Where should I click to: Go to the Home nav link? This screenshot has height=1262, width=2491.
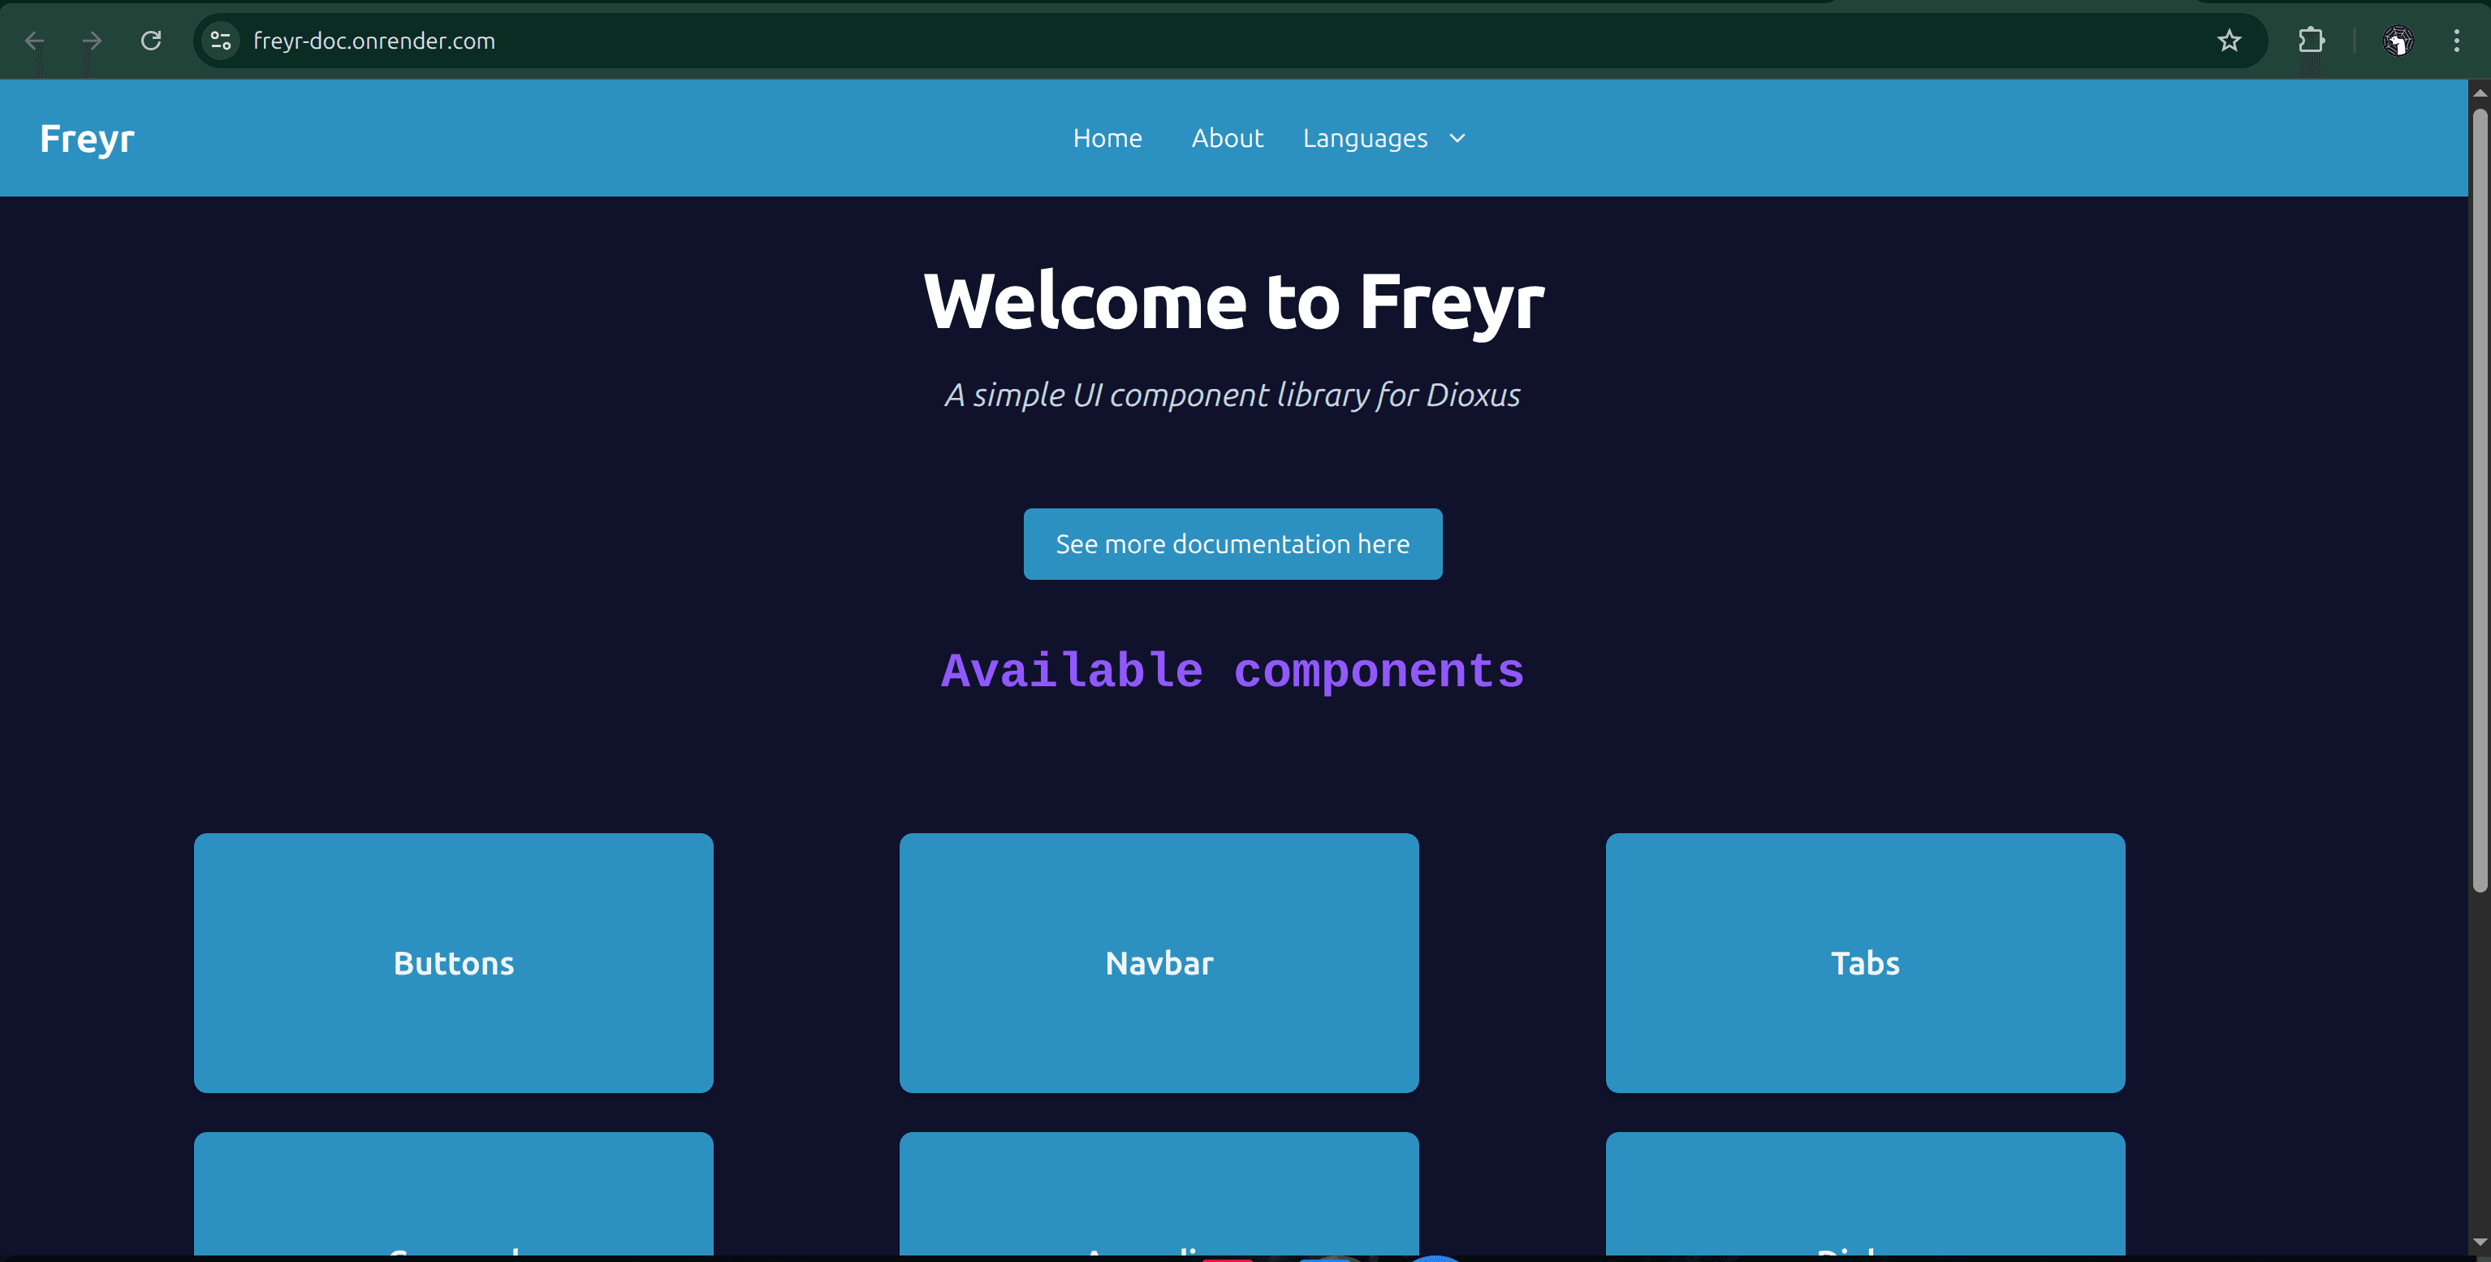click(x=1107, y=138)
